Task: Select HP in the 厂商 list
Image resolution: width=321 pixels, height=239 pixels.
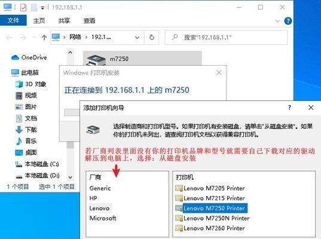Action: 93,198
